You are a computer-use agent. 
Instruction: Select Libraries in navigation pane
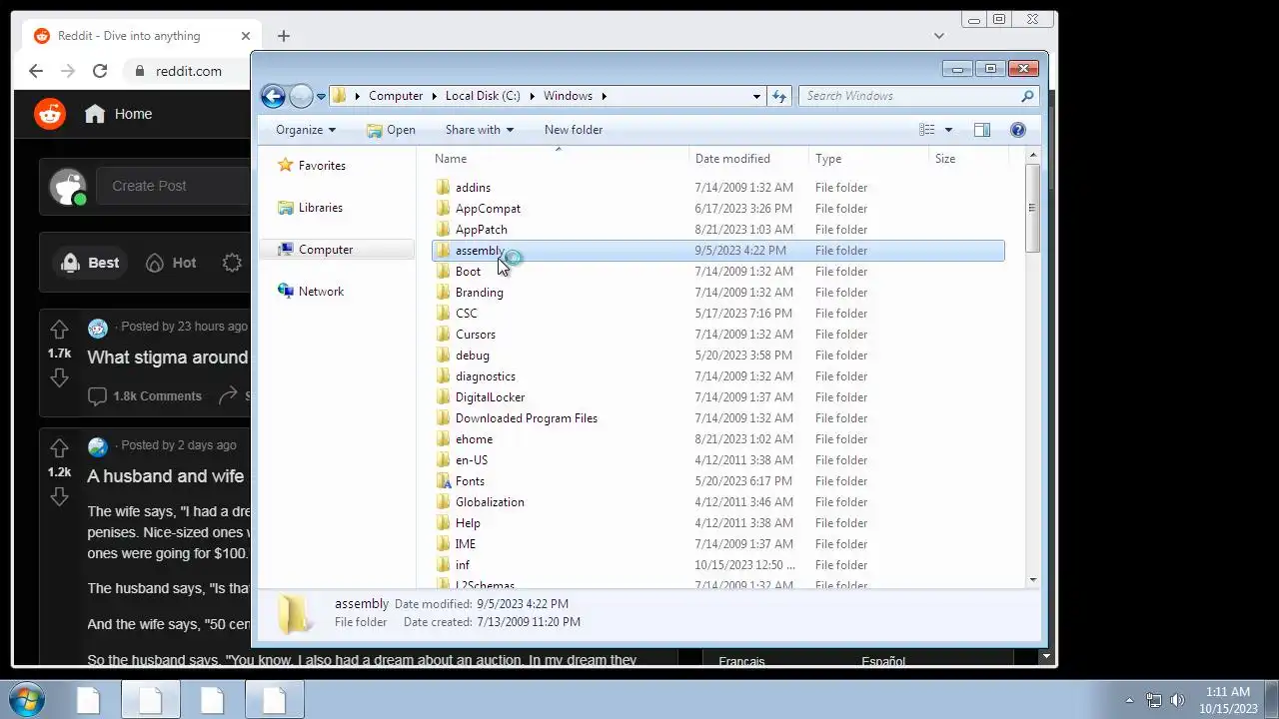(320, 208)
